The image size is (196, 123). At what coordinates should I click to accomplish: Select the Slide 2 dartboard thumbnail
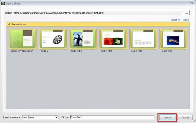pos(53,39)
